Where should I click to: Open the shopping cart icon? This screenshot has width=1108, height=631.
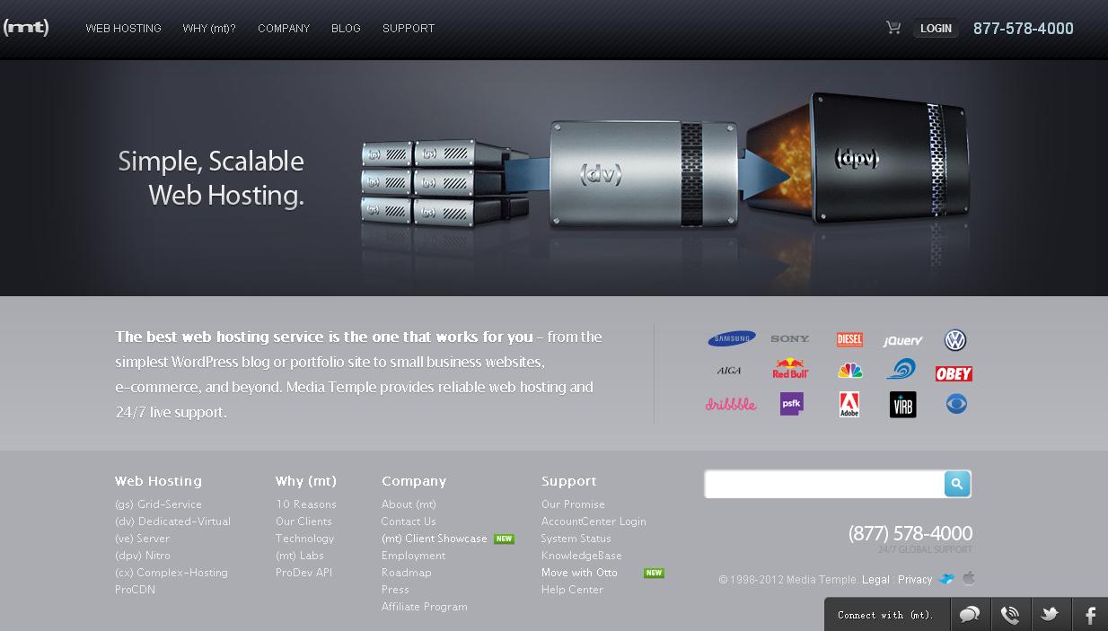[x=893, y=28]
